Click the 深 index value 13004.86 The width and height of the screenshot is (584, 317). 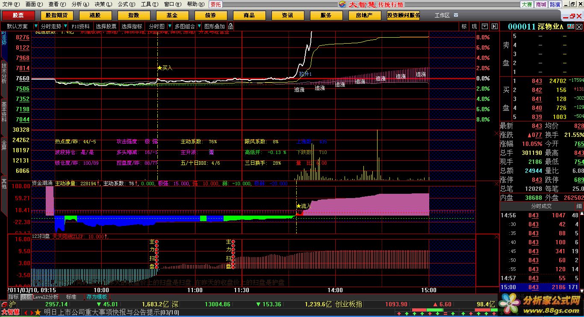coord(217,304)
